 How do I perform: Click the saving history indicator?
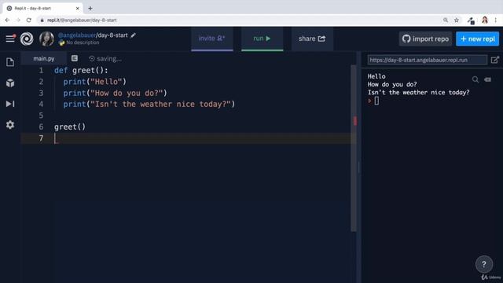click(x=105, y=58)
